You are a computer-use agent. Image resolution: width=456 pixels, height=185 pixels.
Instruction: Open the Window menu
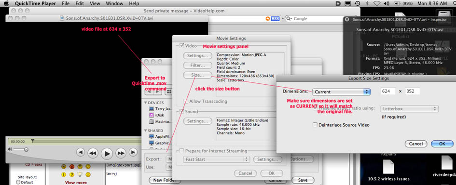pyautogui.click(x=114, y=3)
